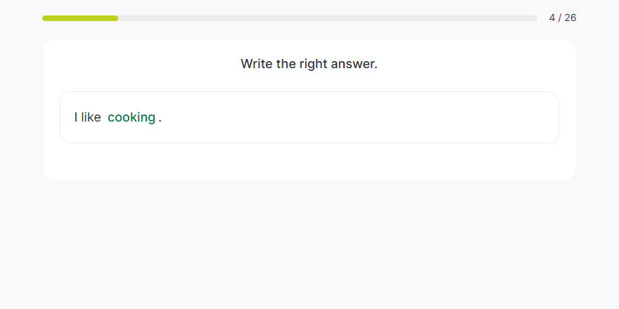Click the number 26 in the question counter

570,18
